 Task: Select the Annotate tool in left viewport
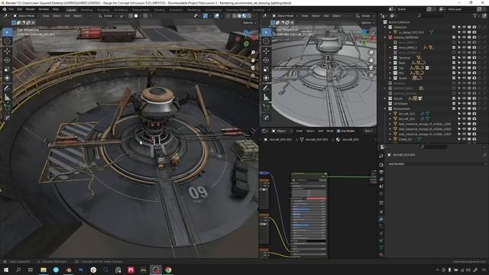(x=7, y=89)
